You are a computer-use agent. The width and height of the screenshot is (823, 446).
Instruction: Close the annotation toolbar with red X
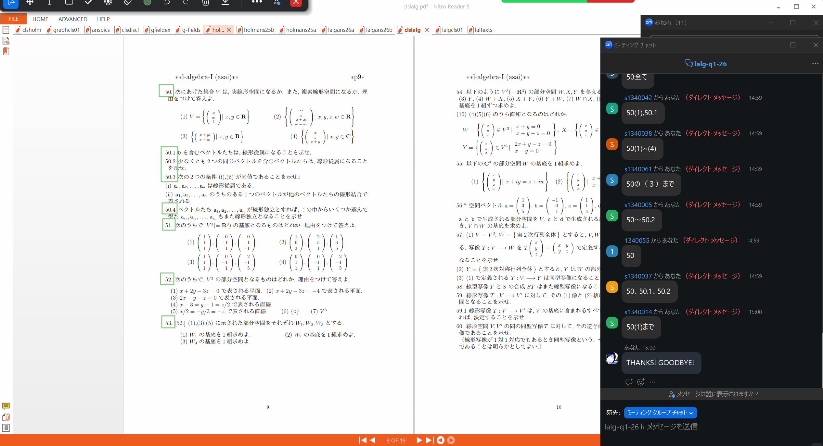click(296, 3)
